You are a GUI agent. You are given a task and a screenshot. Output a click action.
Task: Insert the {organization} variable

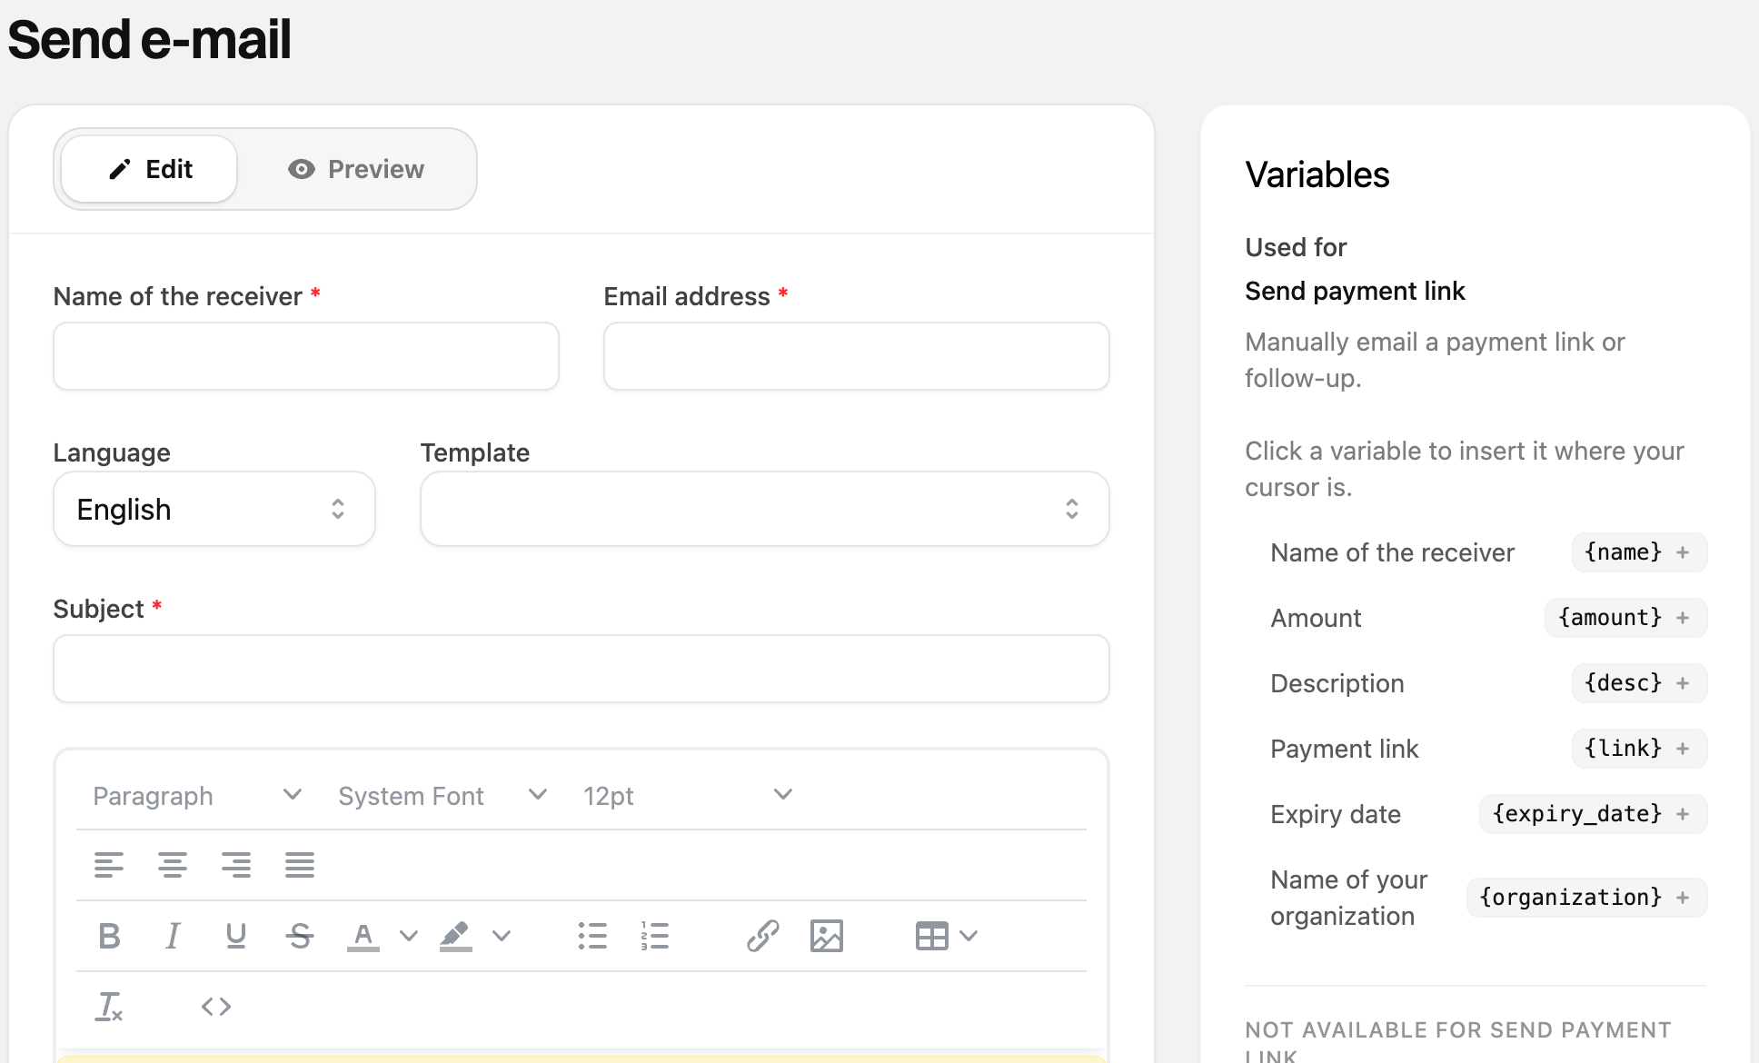click(1587, 898)
